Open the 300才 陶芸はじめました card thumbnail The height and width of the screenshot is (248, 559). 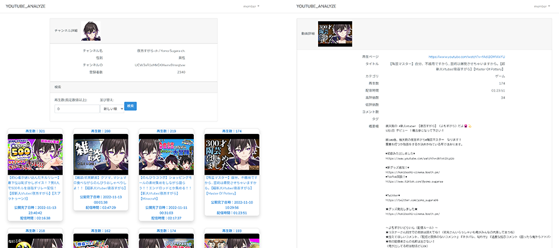tap(232, 154)
